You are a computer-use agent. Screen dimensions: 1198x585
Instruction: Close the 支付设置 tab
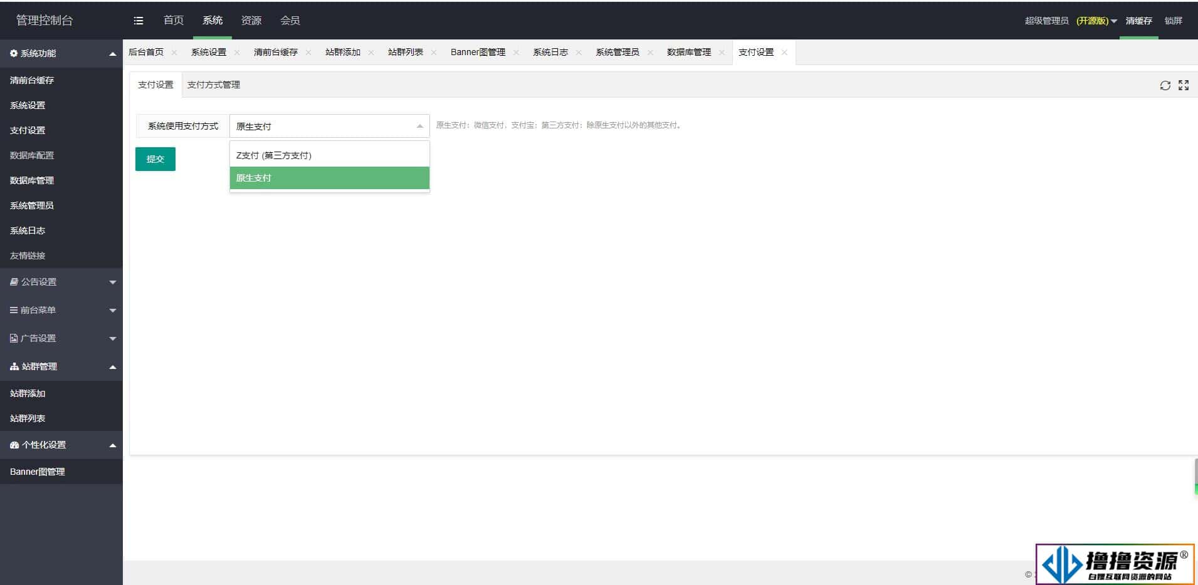784,53
